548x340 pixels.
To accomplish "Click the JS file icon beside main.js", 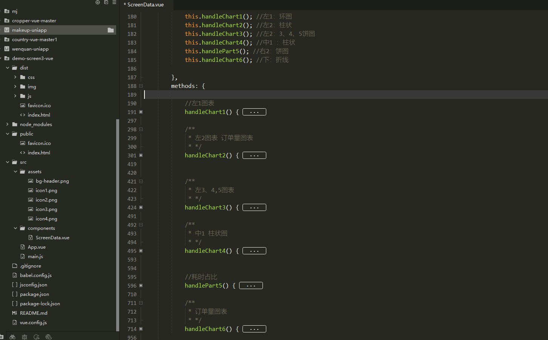I will click(23, 257).
